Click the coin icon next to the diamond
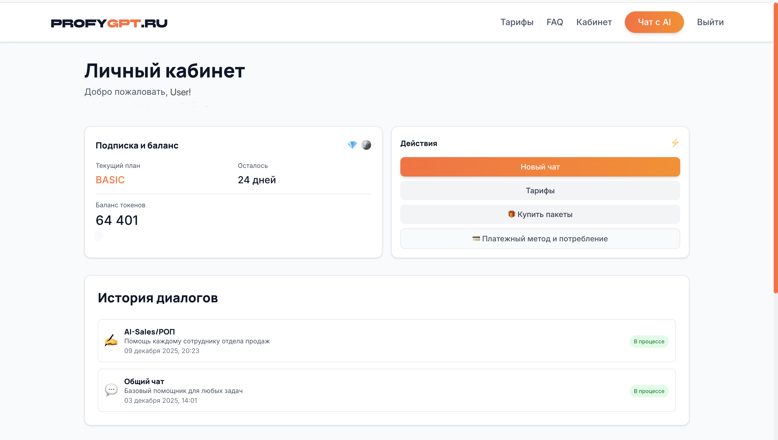The width and height of the screenshot is (778, 440). pos(366,145)
